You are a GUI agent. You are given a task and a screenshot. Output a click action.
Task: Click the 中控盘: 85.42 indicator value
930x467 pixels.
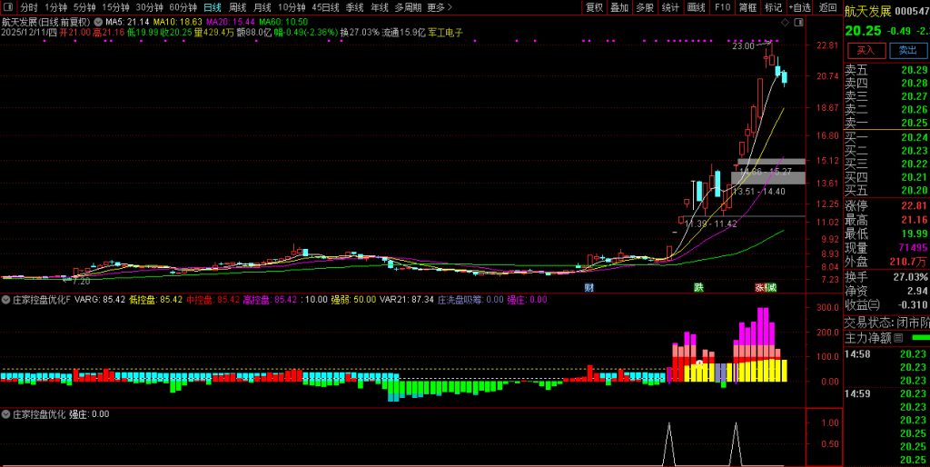(213, 300)
